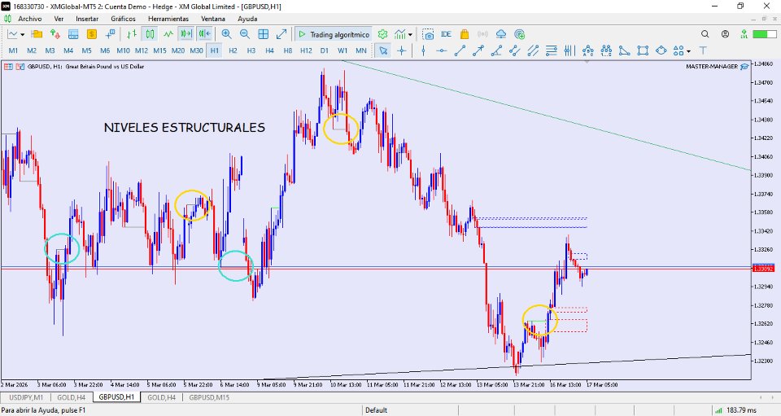Image resolution: width=781 pixels, height=416 pixels.
Task: Toggle candlestick chart mode
Action: pos(150,34)
